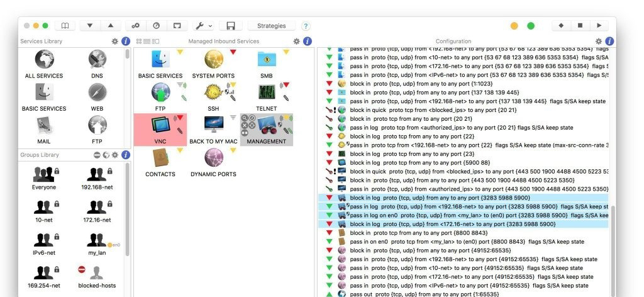Click the help question mark button
This screenshot has width=644, height=297.
click(x=306, y=26)
